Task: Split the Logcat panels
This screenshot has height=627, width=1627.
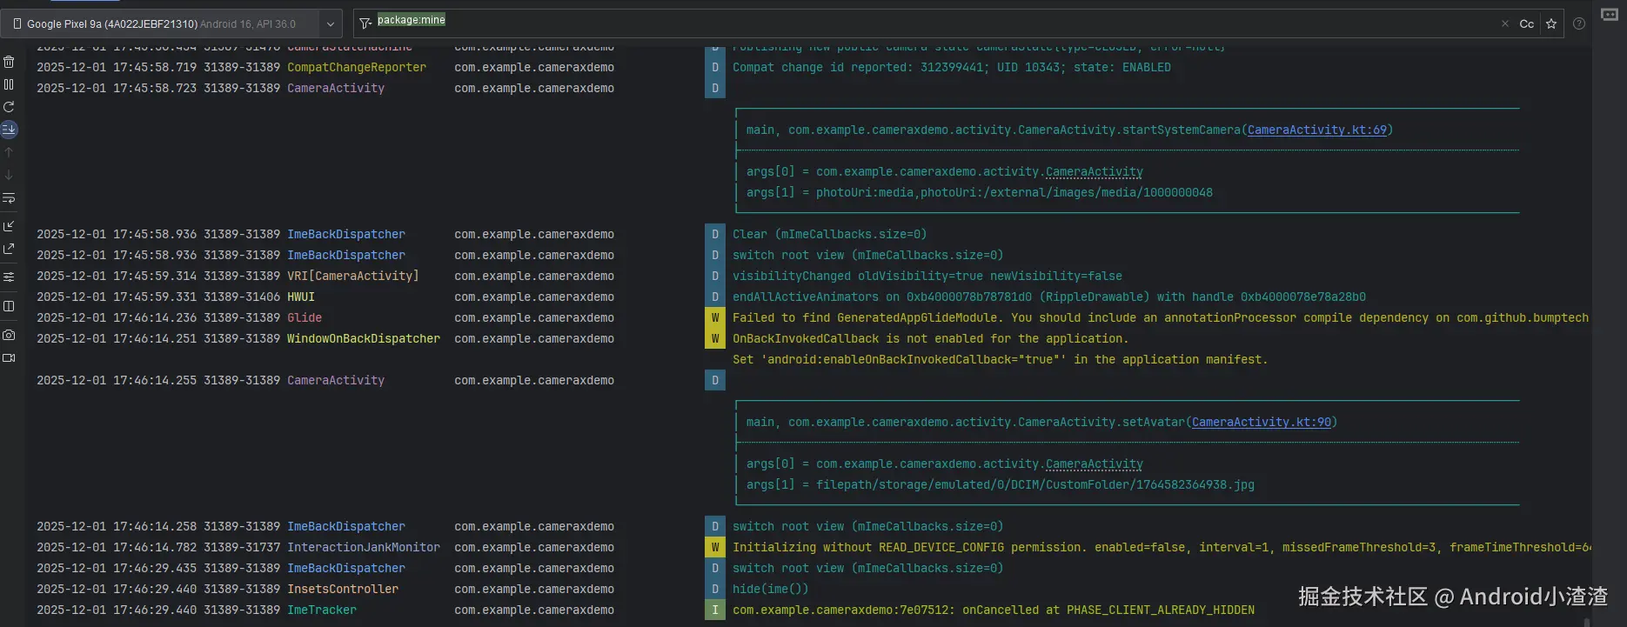Action: coord(9,306)
